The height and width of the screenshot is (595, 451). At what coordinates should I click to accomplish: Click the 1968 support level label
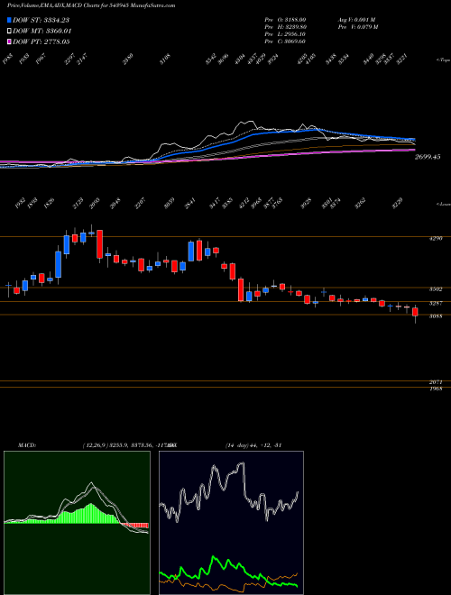click(436, 389)
